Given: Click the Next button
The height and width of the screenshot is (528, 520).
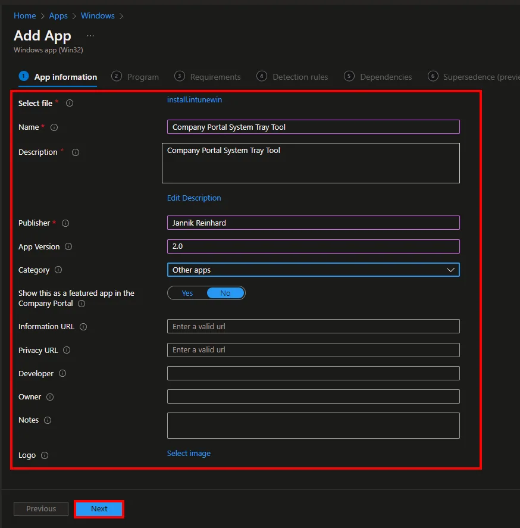Looking at the screenshot, I should [99, 509].
